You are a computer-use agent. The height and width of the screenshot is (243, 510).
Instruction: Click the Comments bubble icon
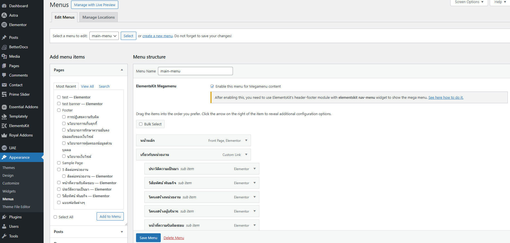4,75
